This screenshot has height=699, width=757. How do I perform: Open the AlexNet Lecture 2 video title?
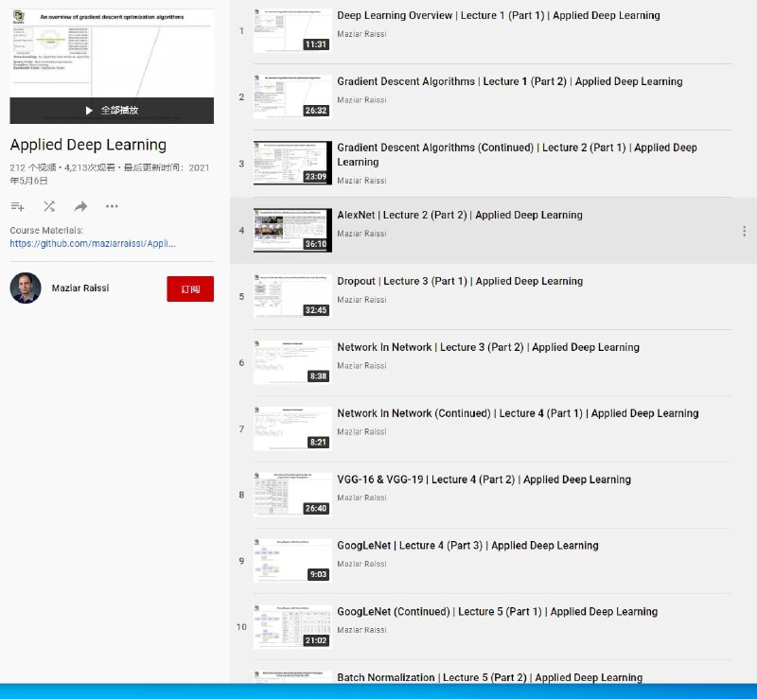459,215
